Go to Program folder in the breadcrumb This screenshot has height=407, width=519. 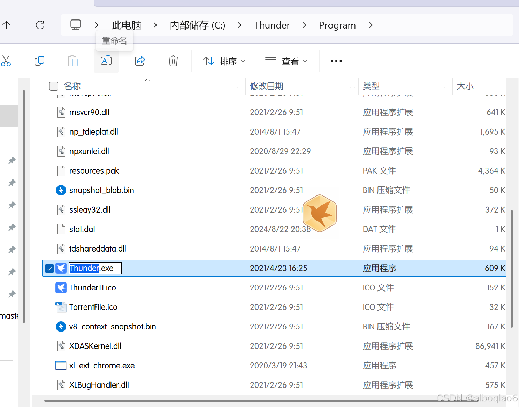337,25
